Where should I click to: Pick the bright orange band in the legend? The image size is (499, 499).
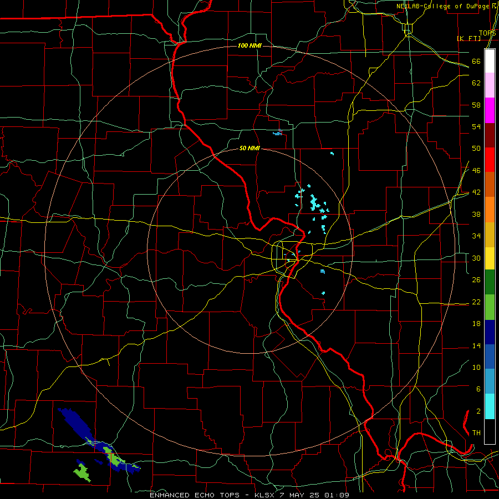click(x=490, y=210)
